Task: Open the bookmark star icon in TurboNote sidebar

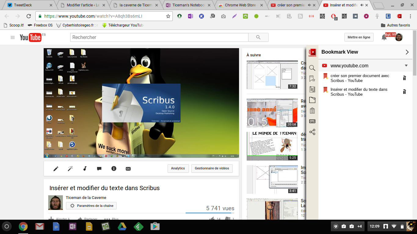Action: [x=312, y=79]
